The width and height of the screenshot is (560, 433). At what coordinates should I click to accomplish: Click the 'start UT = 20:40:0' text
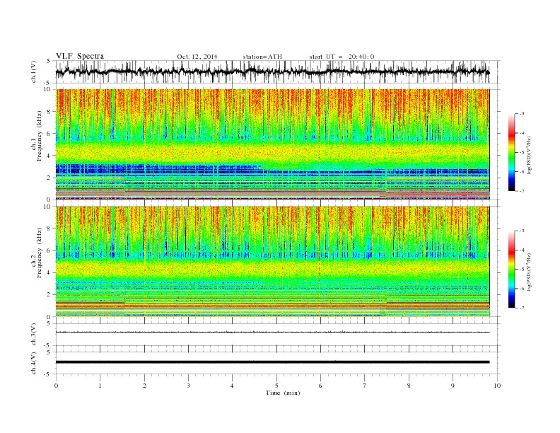[x=342, y=57]
